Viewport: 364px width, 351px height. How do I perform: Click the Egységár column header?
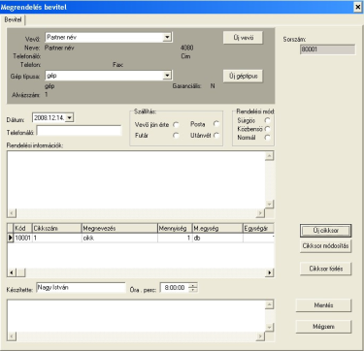[x=258, y=229]
